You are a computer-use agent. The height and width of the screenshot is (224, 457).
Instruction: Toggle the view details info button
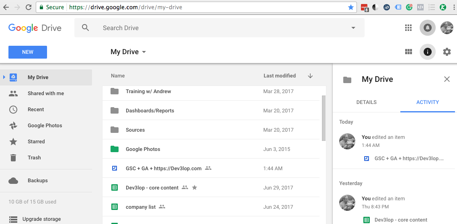[428, 52]
